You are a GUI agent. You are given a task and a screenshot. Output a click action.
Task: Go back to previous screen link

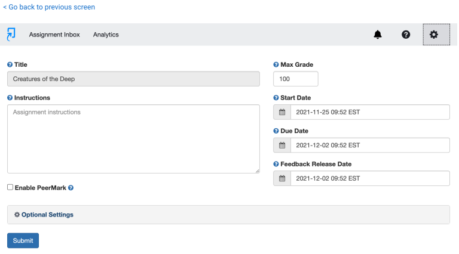(49, 7)
